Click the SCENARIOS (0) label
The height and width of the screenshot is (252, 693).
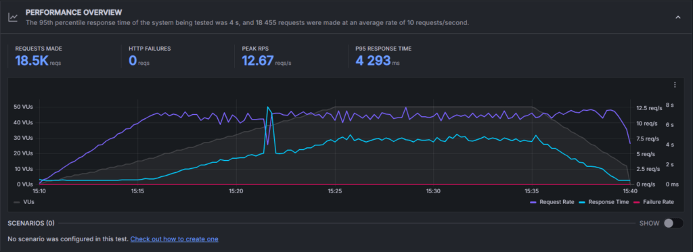(x=31, y=224)
